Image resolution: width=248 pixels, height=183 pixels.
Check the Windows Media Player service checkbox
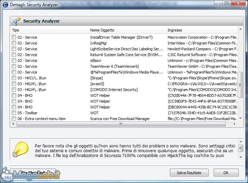click(x=14, y=72)
